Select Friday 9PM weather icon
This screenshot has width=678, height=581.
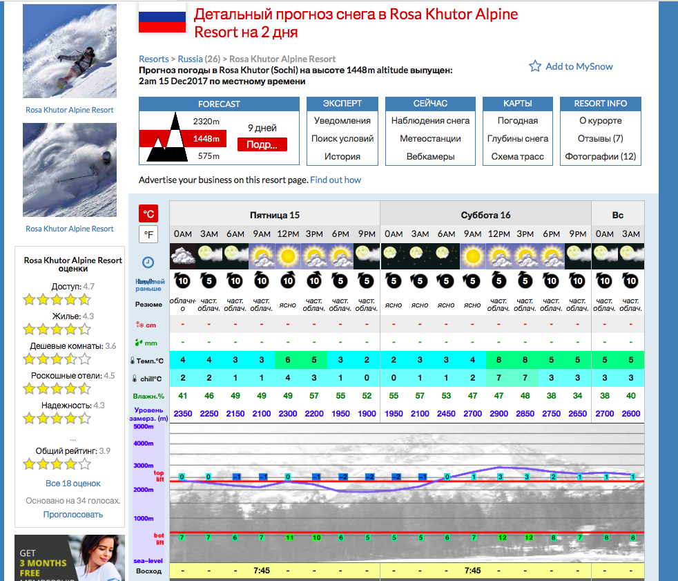367,256
